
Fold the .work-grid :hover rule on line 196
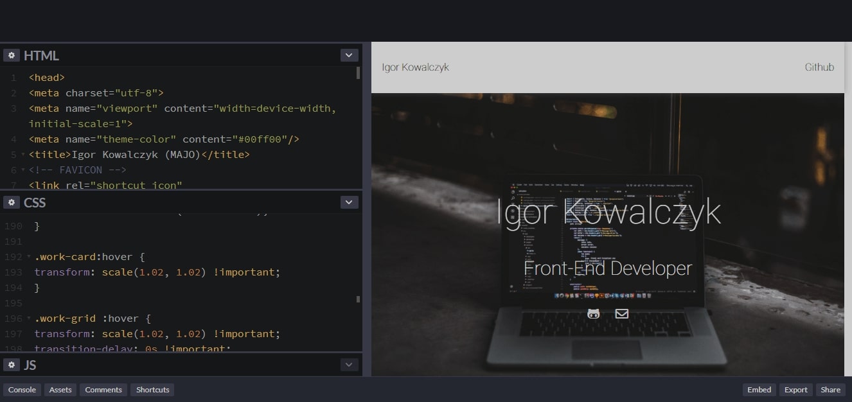point(29,319)
